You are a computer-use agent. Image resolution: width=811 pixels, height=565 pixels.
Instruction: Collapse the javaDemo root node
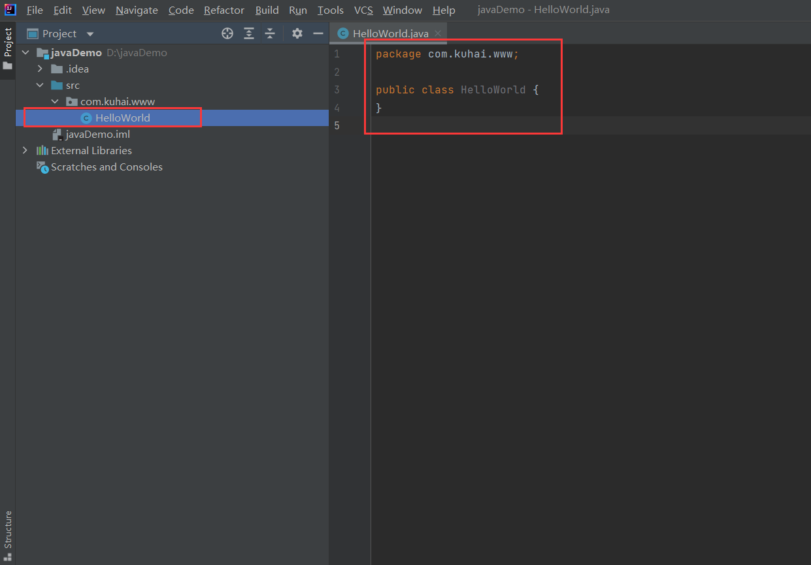(x=25, y=52)
